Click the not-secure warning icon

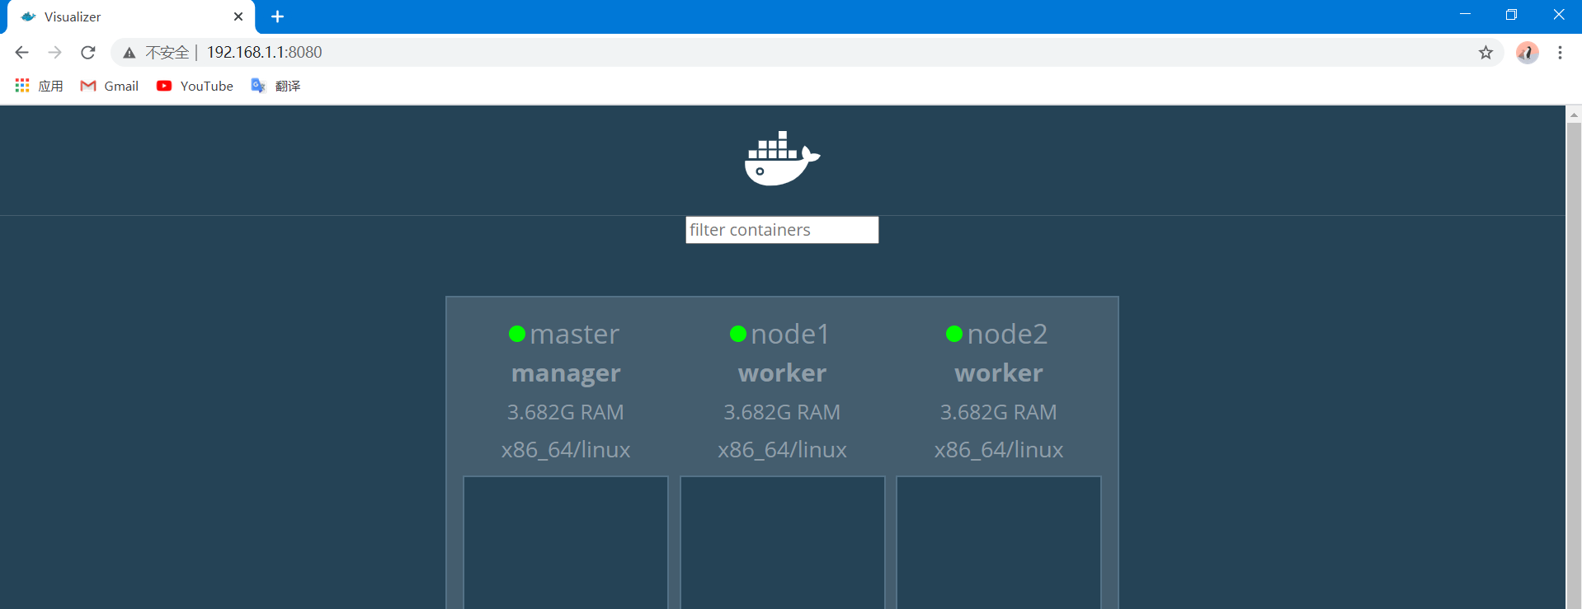tap(129, 53)
